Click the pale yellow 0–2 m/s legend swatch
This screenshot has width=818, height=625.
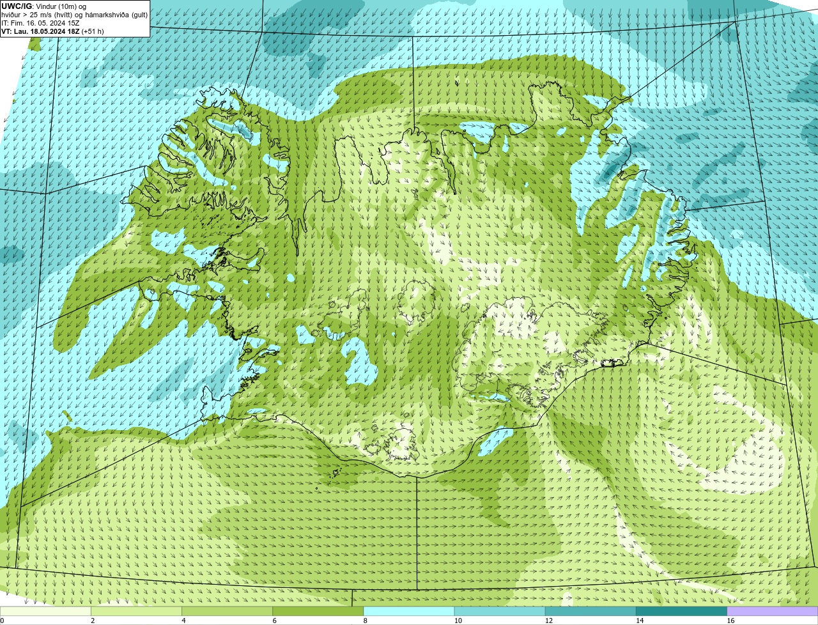pos(45,612)
